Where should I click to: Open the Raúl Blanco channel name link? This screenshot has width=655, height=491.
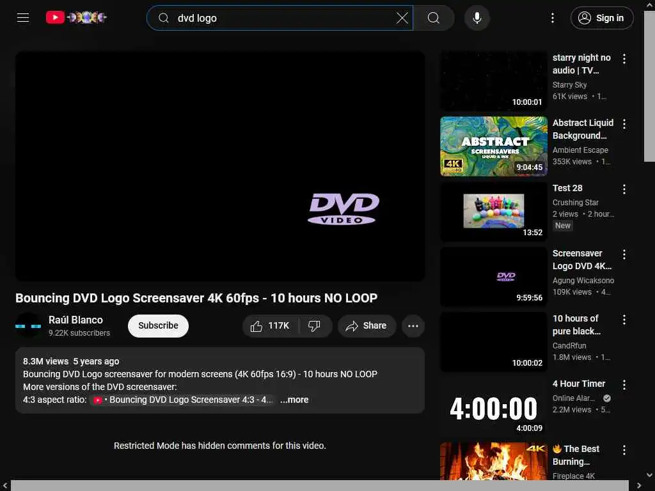(x=75, y=320)
